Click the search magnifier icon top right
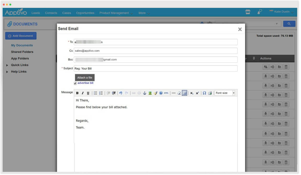Image resolution: width=301 pixels, height=175 pixels. point(289,24)
